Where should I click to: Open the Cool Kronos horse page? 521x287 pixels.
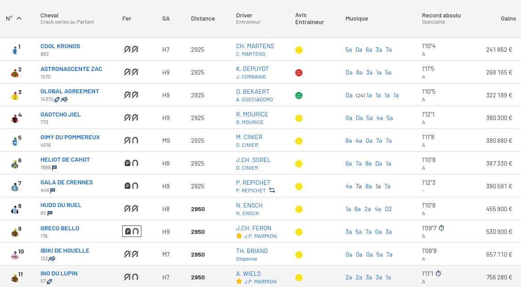[x=60, y=46]
